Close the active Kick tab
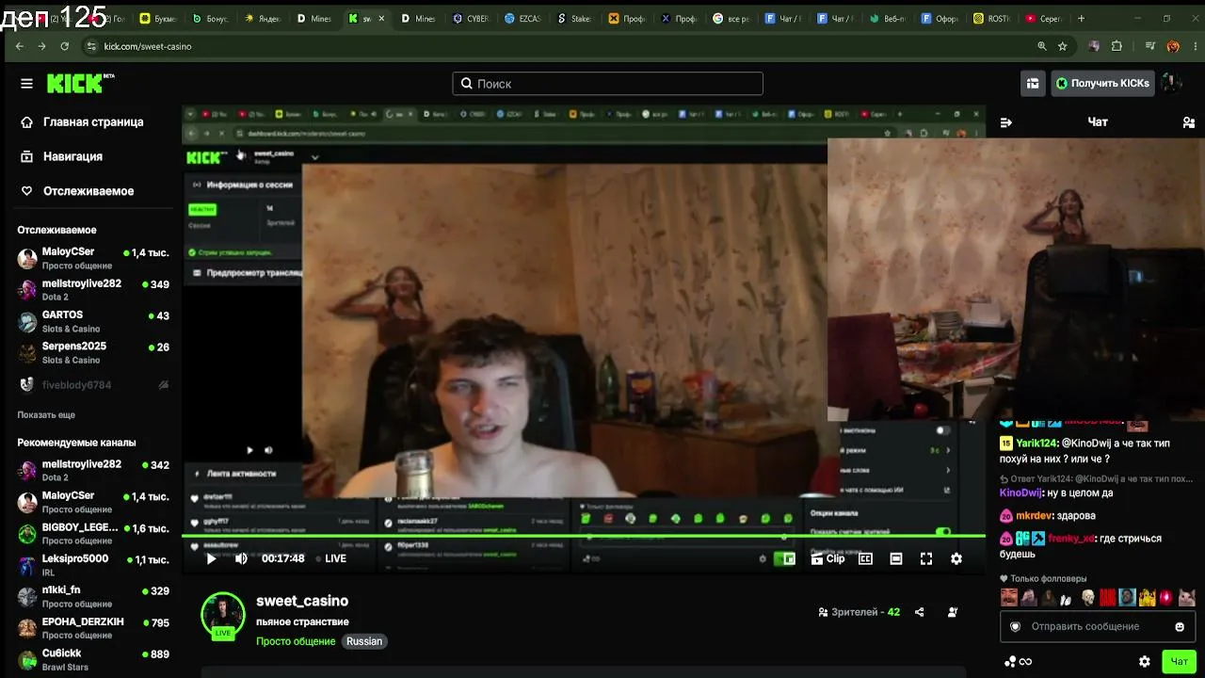The height and width of the screenshot is (678, 1205). tap(381, 18)
